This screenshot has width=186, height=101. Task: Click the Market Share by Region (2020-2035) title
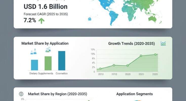coord(57,94)
